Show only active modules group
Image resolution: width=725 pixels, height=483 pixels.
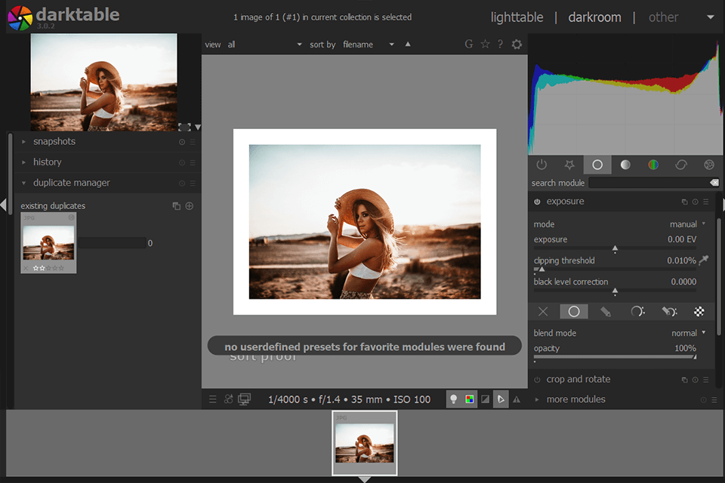coord(541,165)
